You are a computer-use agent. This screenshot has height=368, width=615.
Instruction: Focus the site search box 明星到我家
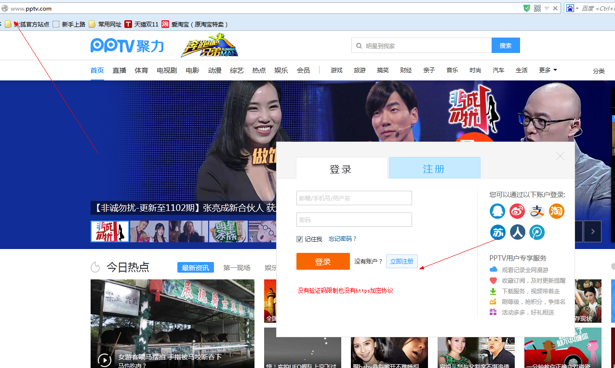point(422,46)
